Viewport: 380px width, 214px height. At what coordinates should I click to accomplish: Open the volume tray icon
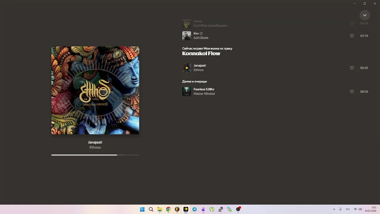[x=360, y=209]
